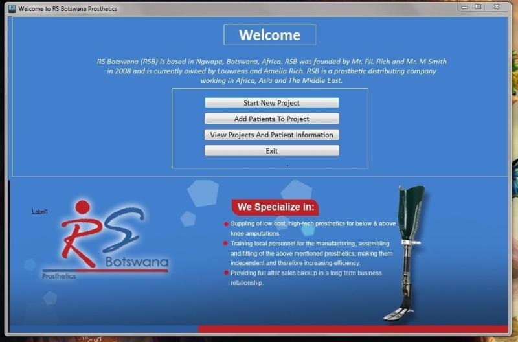Screen dimensions: 518x342
Task: Click the Welcome heading box
Action: [269, 35]
